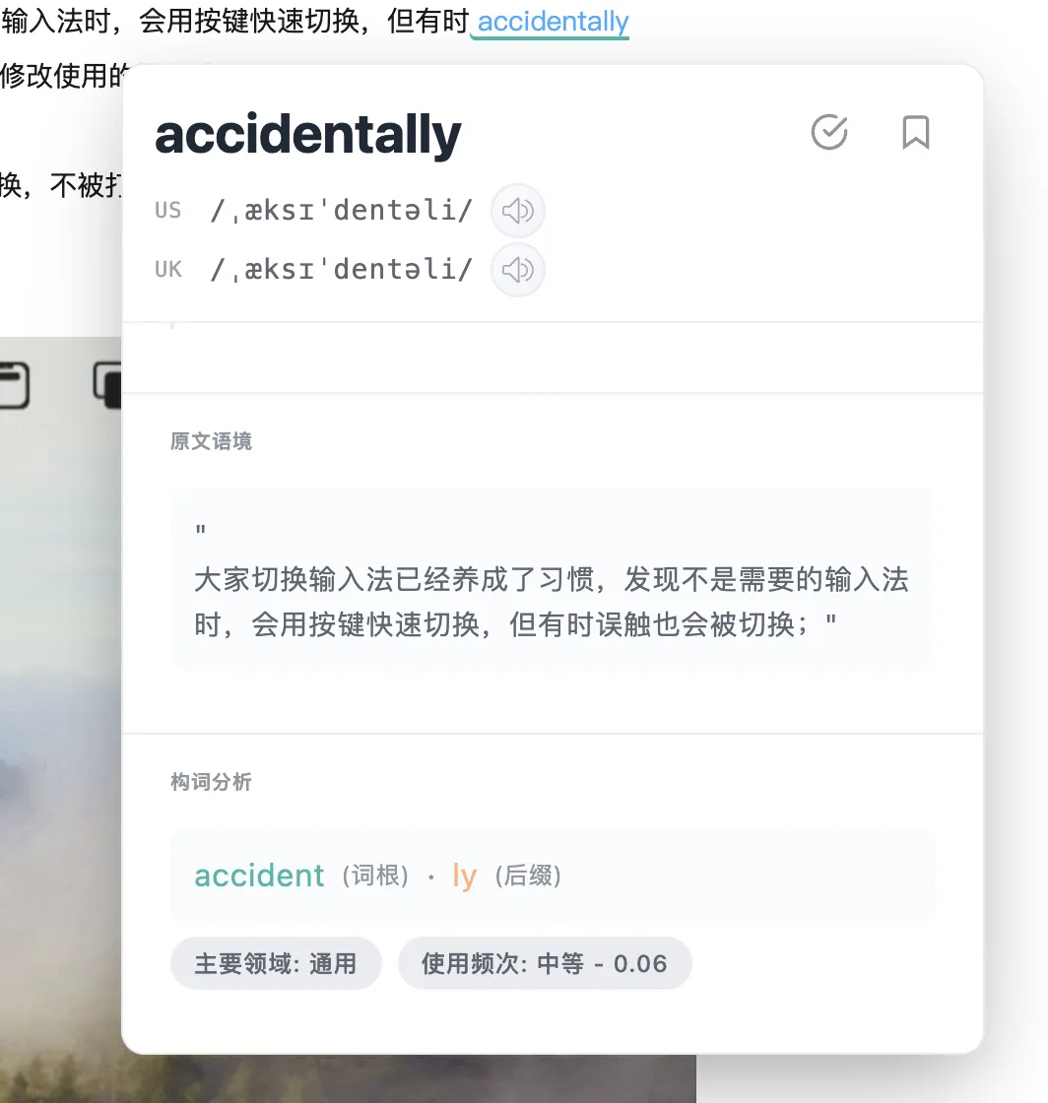Click the 使用频次: 中等 - 0.06 tag
Image resolution: width=1048 pixels, height=1103 pixels.
coord(545,963)
